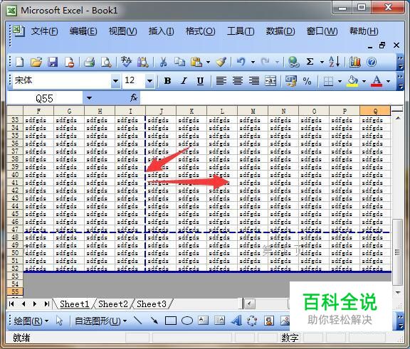Viewport: 410px width, 349px height.
Task: Open the font name dropdown
Action: tap(115, 81)
